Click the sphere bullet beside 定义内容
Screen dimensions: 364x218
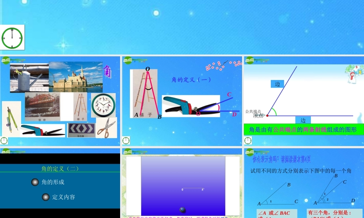46,197
